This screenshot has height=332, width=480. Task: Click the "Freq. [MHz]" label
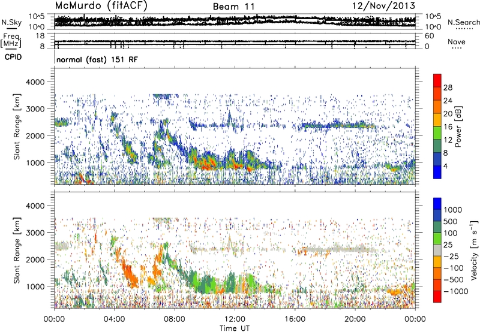(12, 41)
